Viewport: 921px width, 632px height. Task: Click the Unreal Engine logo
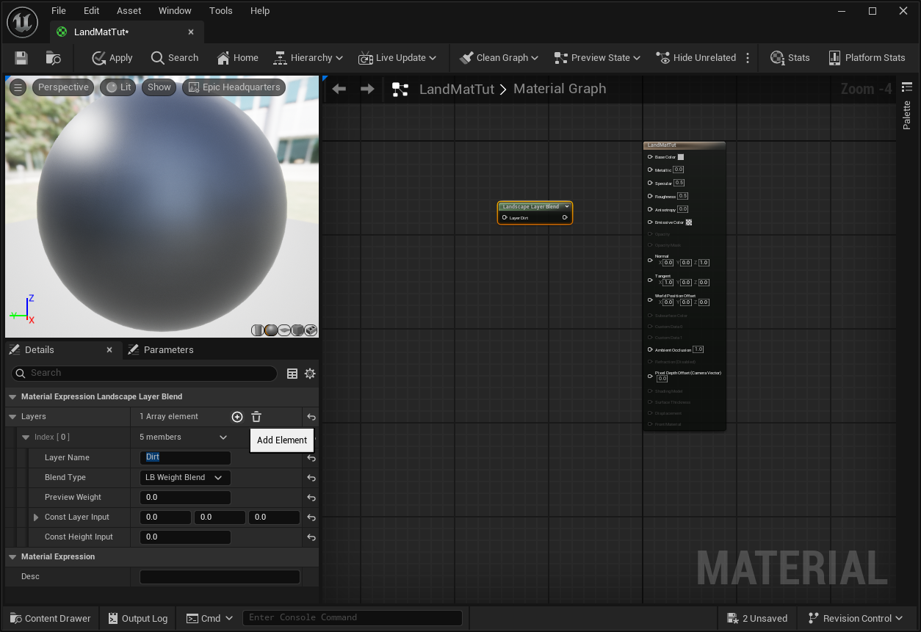point(22,22)
